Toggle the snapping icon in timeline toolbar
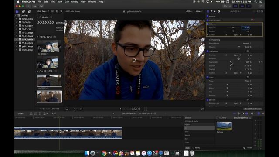The image size is (279, 157). point(247,113)
